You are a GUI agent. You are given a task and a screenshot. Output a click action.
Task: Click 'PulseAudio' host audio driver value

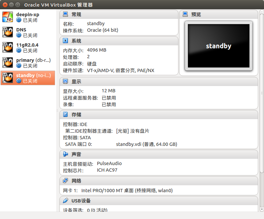point(109,163)
